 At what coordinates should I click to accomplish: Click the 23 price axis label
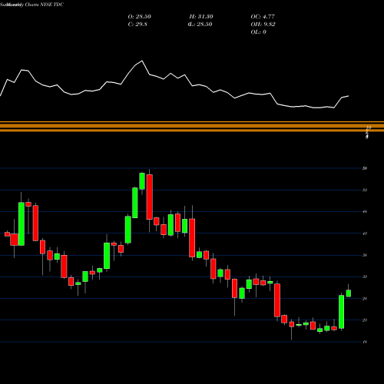coord(365,320)
